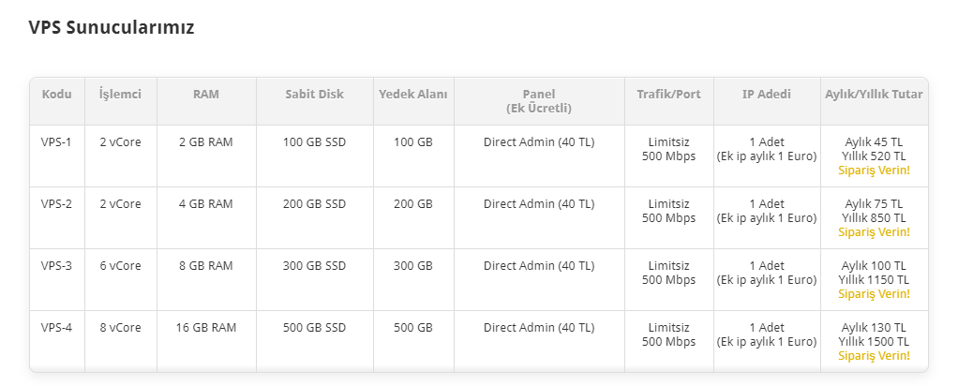Click the VPS-1 code cell
This screenshot has height=386, width=973.
56,142
